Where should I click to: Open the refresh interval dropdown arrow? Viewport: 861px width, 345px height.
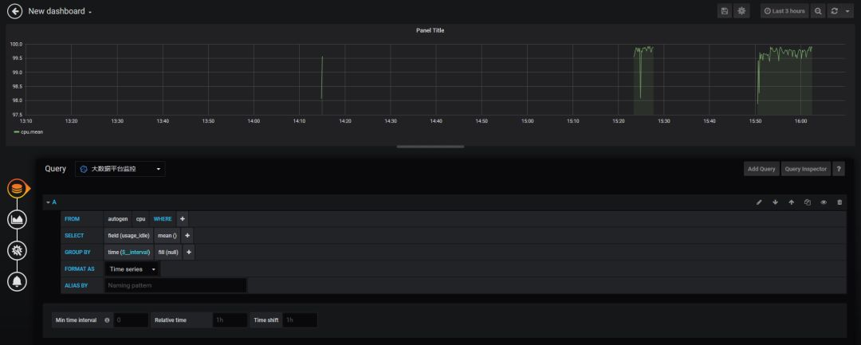tap(847, 11)
